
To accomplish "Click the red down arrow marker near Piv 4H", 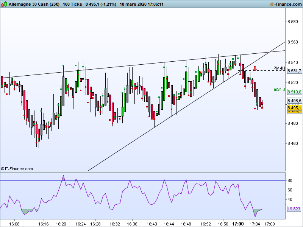I will [255, 68].
